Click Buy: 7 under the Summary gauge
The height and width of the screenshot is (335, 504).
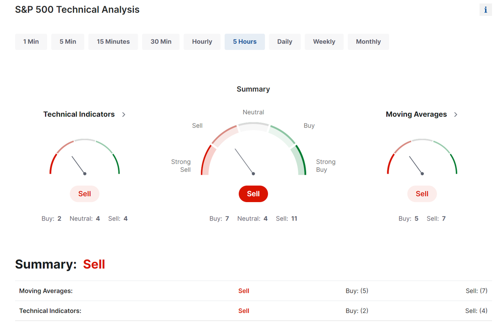coord(219,219)
